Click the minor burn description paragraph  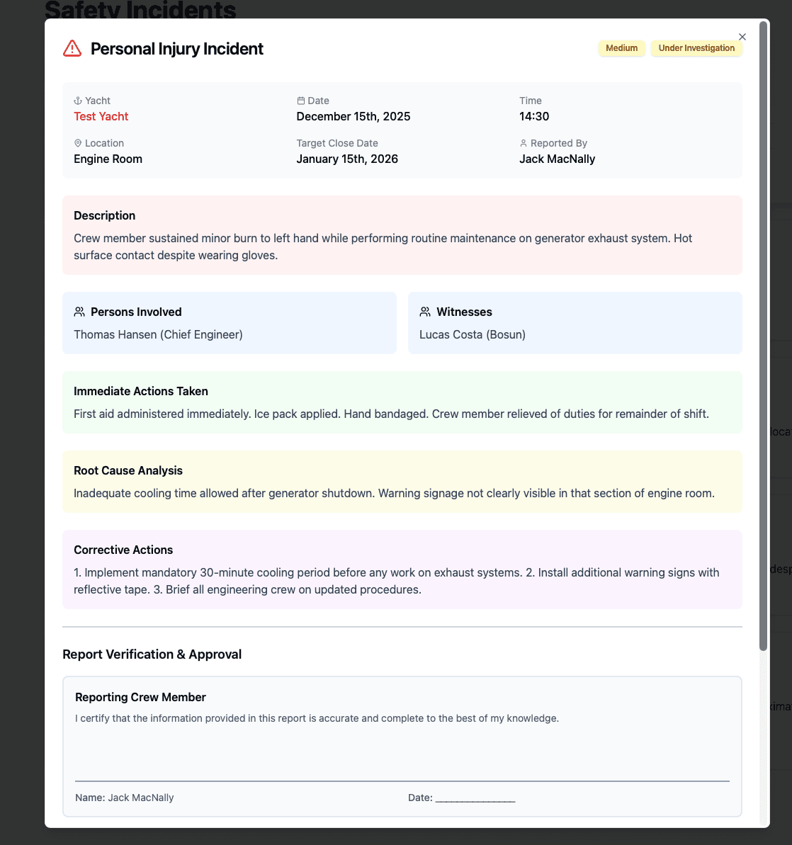coord(383,246)
